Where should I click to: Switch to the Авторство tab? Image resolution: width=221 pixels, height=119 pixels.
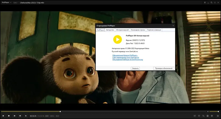pos(110,30)
